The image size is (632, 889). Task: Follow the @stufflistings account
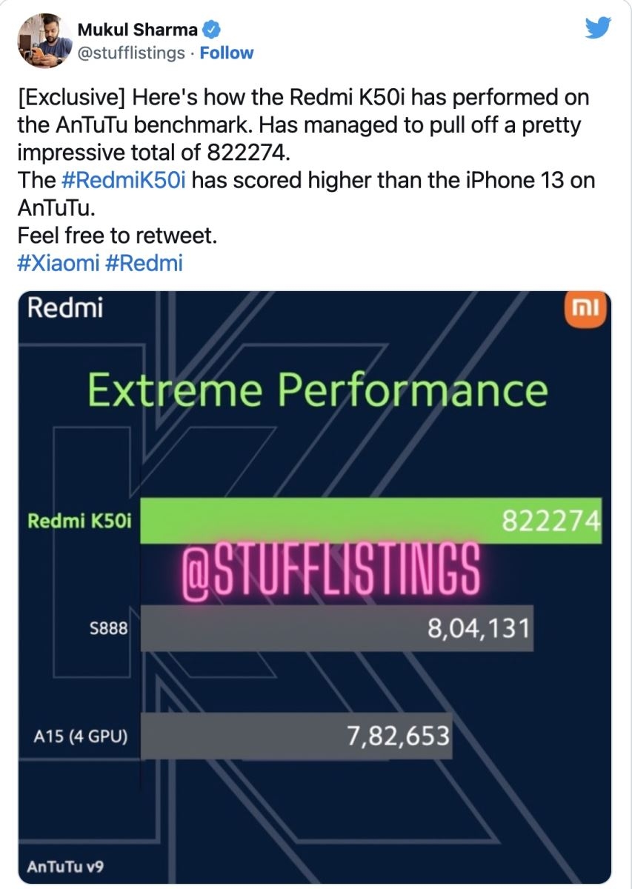click(226, 53)
